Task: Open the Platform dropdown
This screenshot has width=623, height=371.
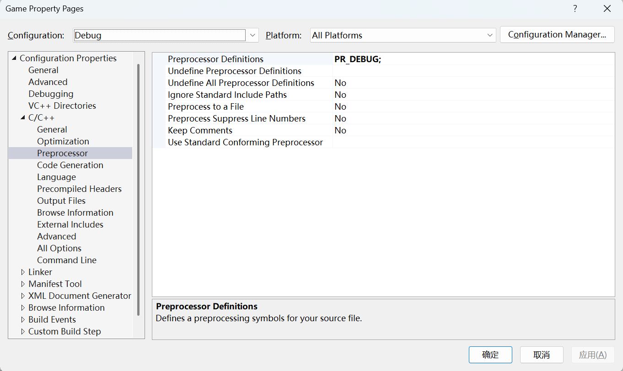Action: click(490, 35)
